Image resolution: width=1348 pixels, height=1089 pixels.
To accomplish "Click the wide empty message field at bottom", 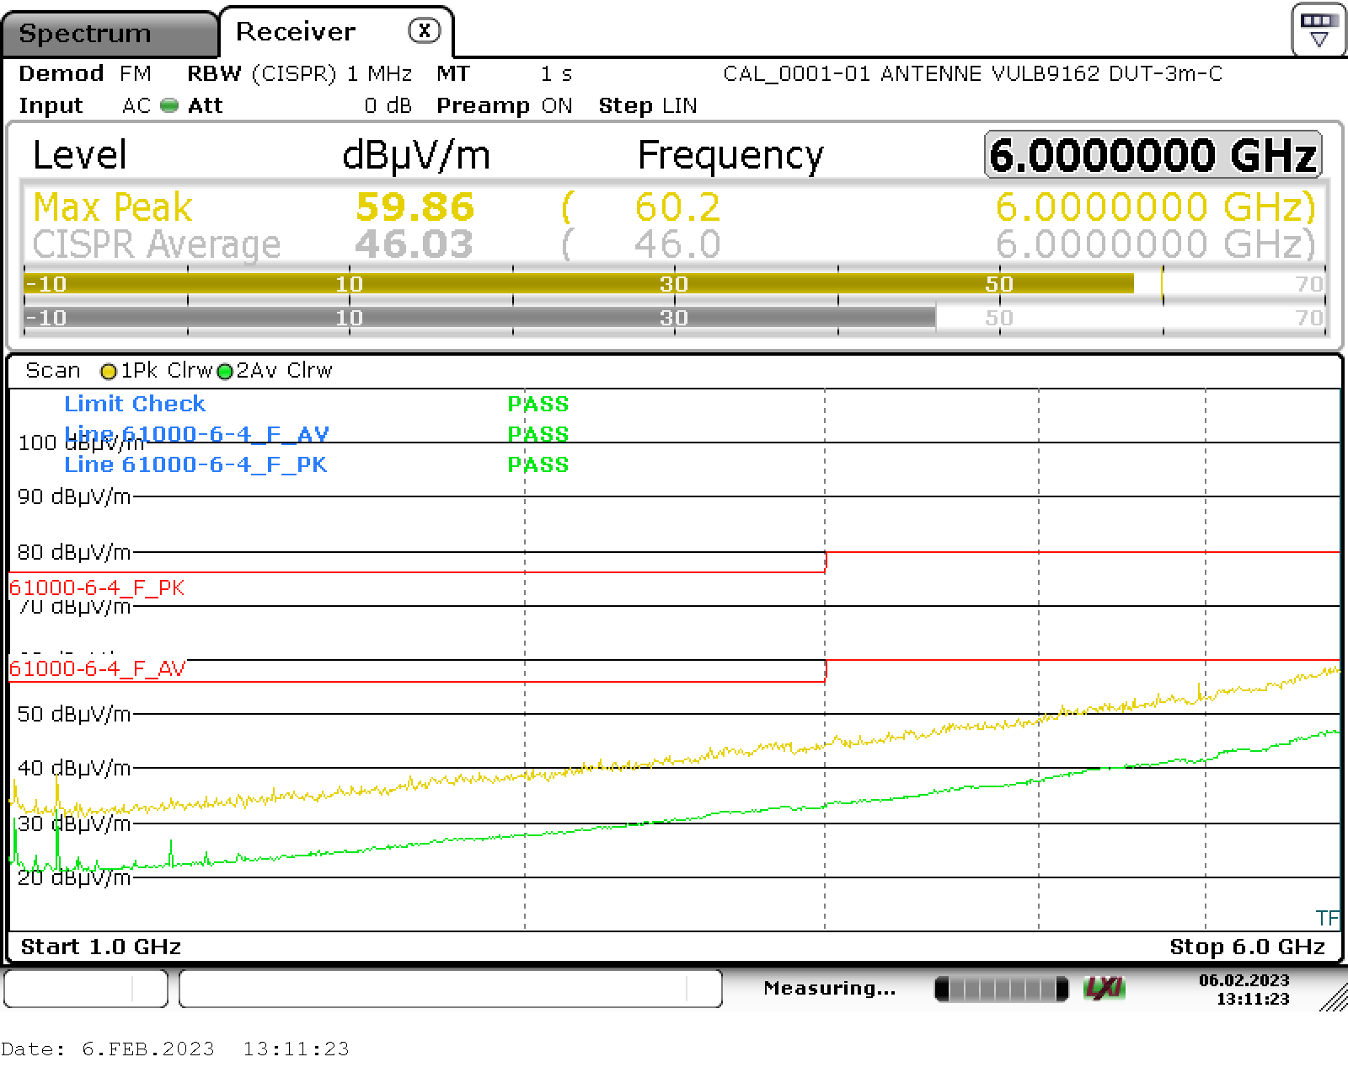I will pyautogui.click(x=450, y=988).
